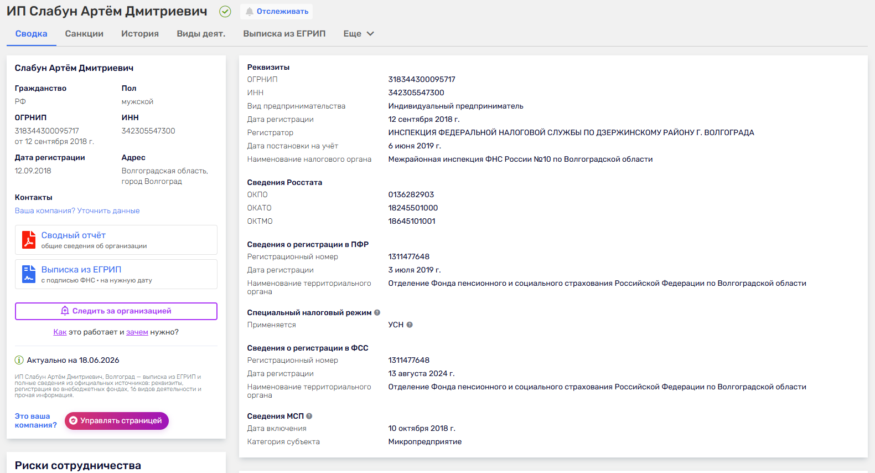Click the date 10 октября 2018 г.
This screenshot has height=473, width=875.
tap(422, 428)
